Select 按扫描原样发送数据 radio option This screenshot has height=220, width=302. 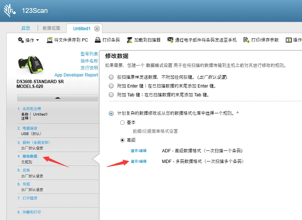tap(111, 77)
